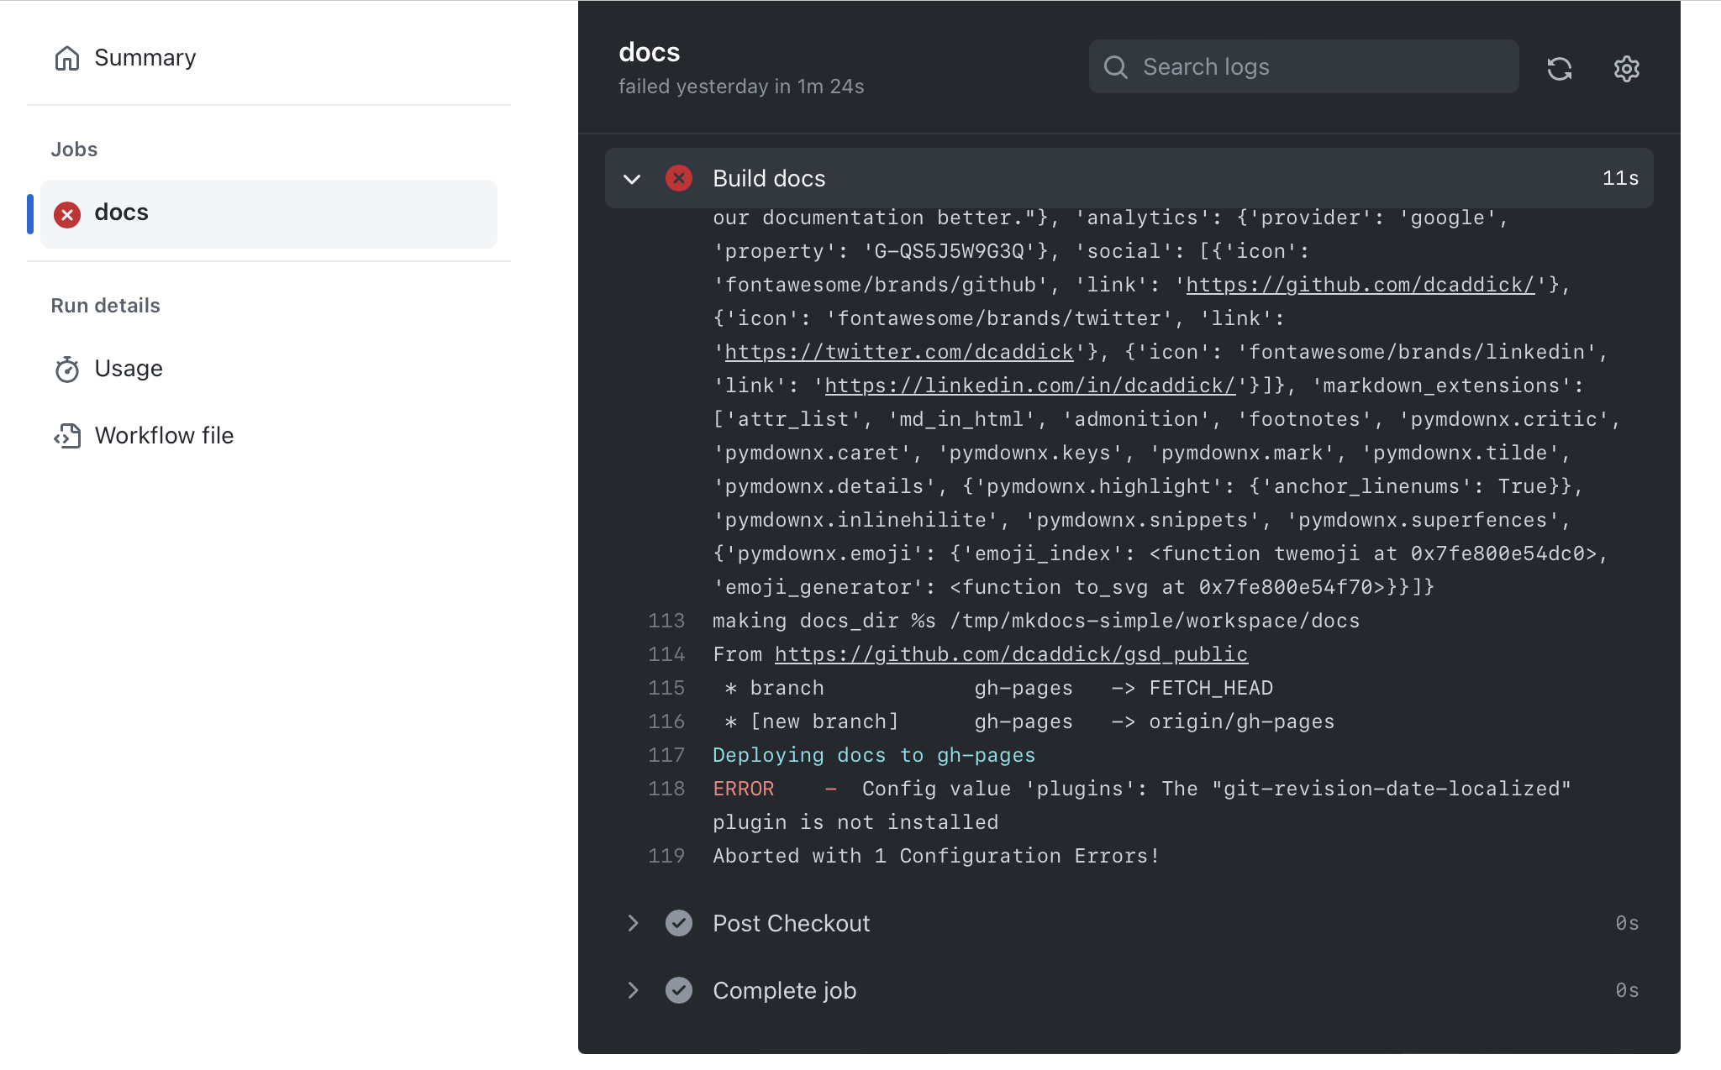Select log line number 116
1721x1070 pixels.
(666, 721)
